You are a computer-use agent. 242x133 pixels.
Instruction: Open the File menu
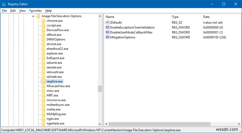pyautogui.click(x=4, y=11)
